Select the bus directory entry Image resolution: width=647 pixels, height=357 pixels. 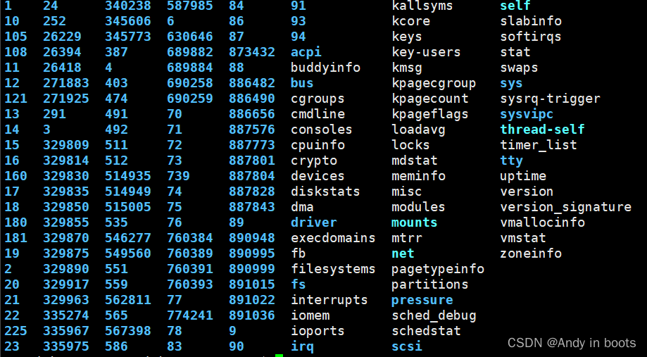click(302, 83)
